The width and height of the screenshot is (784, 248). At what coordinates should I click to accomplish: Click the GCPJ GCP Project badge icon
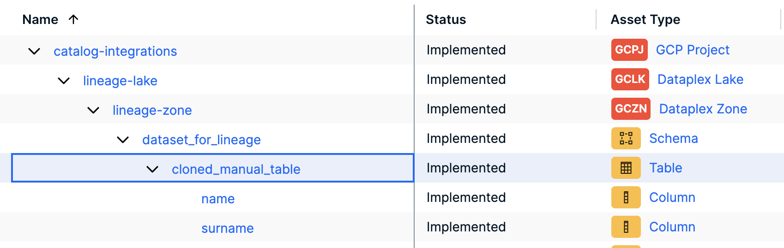(629, 50)
